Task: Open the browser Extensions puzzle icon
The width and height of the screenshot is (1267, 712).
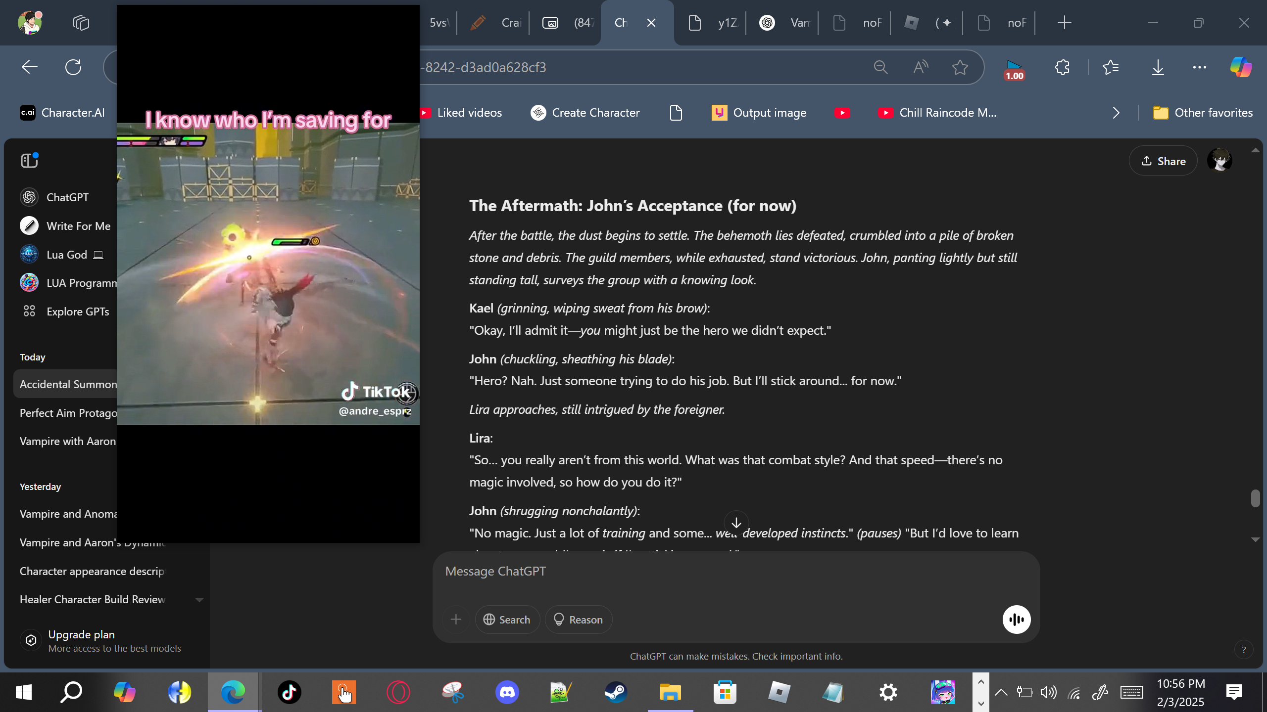Action: (x=1062, y=67)
